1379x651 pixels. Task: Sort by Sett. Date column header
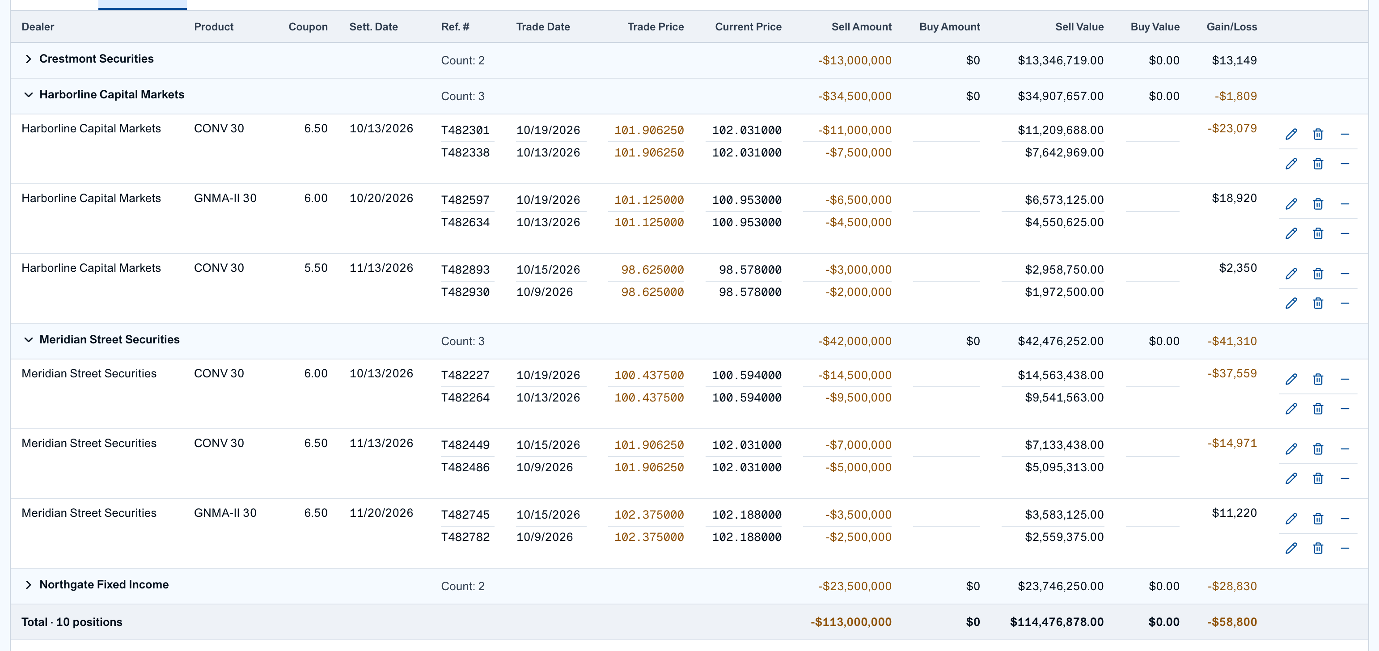374,27
